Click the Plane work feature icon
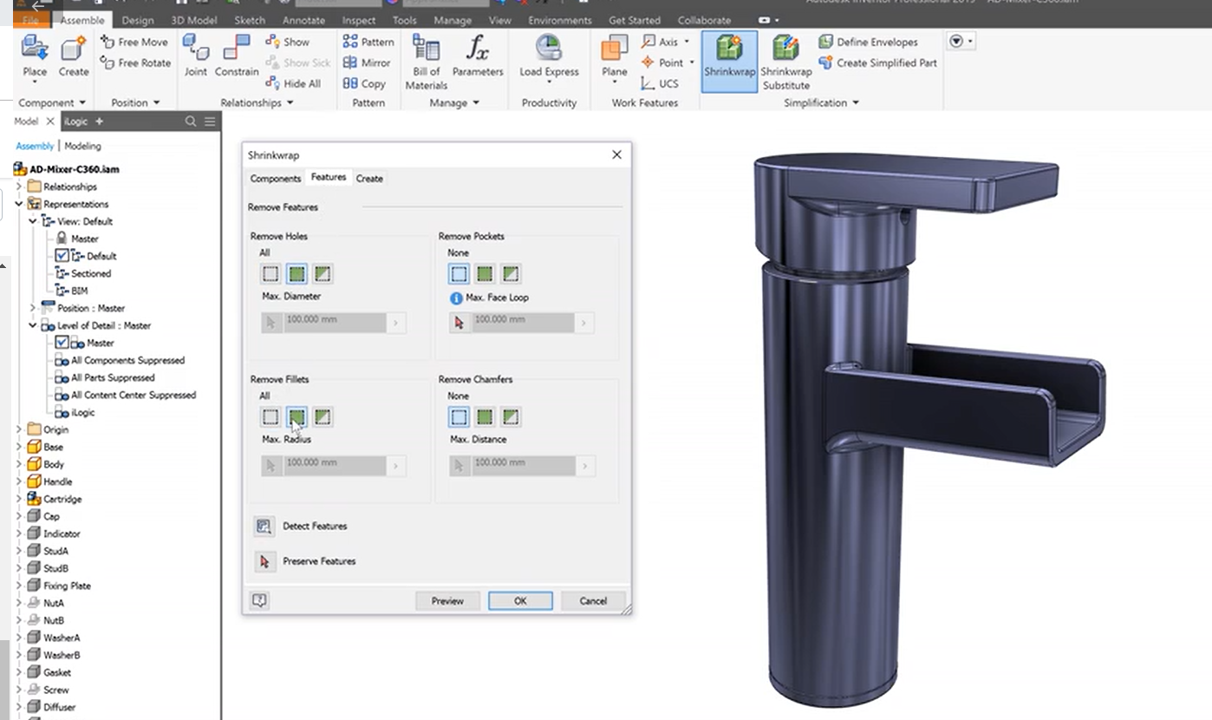This screenshot has height=720, width=1212. pyautogui.click(x=614, y=49)
